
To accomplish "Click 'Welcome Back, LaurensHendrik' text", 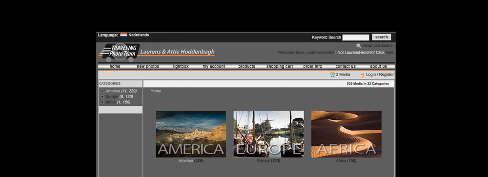I will coord(306,53).
